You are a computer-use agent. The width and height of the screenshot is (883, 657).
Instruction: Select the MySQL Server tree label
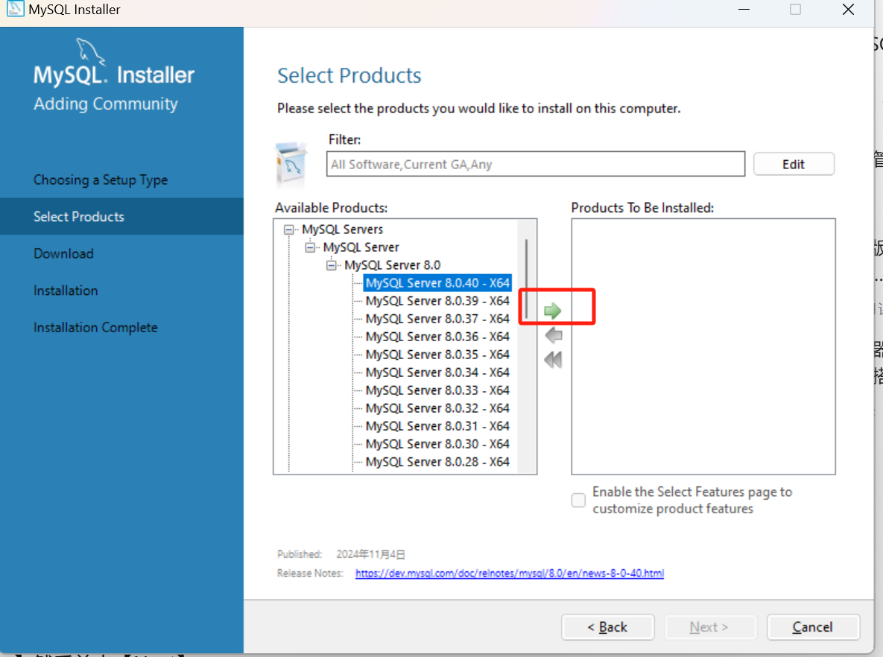coord(361,247)
